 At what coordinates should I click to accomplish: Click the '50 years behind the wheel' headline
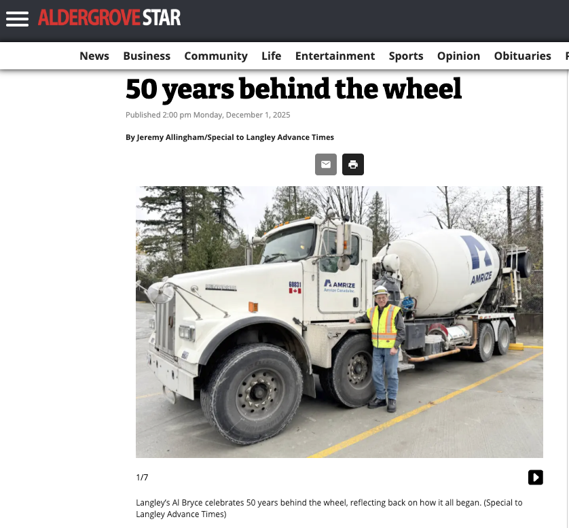tap(293, 88)
